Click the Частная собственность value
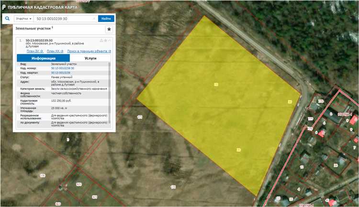Image resolution: width=359 pixels, height=207 pixels. (66, 93)
